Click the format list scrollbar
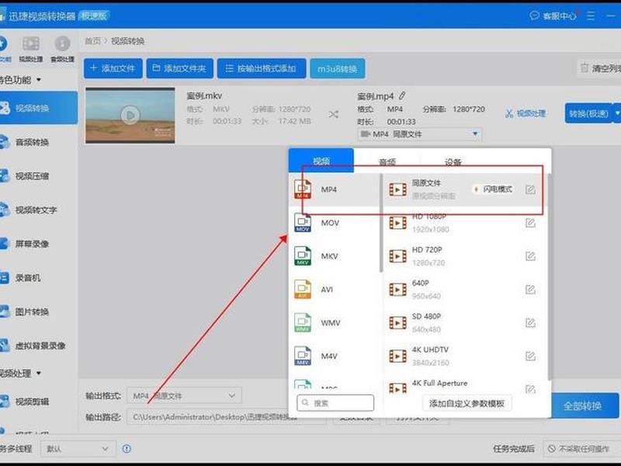 (381, 223)
